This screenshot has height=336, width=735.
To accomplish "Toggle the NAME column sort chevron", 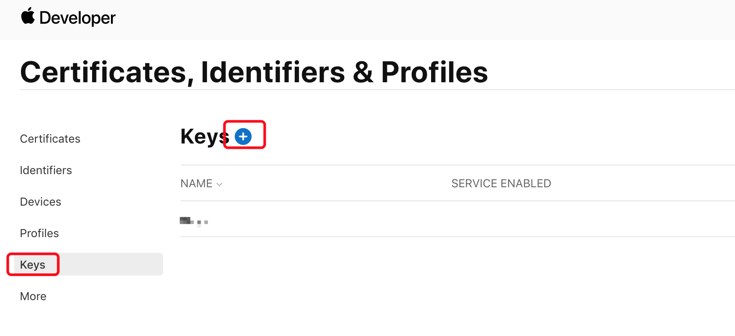I will pos(220,184).
